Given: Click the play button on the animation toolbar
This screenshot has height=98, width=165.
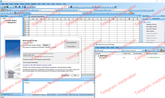Looking at the screenshot, I should [x=5, y=13].
